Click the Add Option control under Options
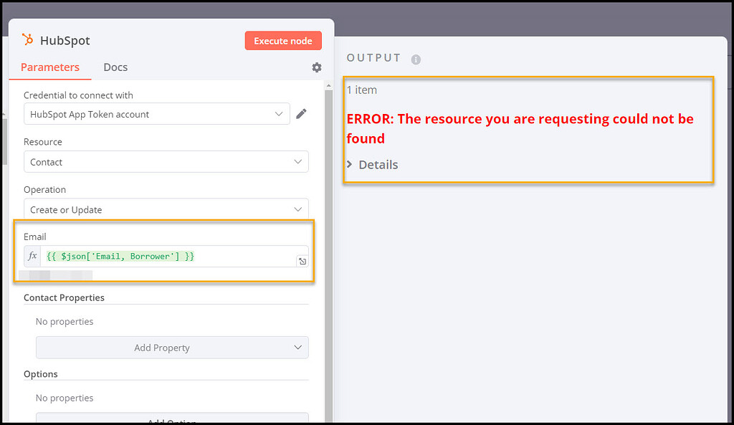The height and width of the screenshot is (425, 734). (172, 421)
